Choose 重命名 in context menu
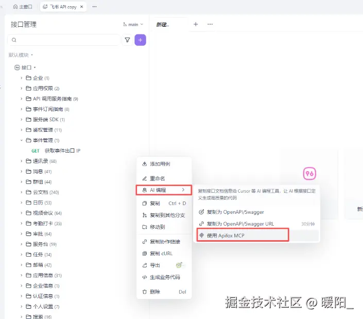Viewport: 363px width, 319px height. pos(164,178)
